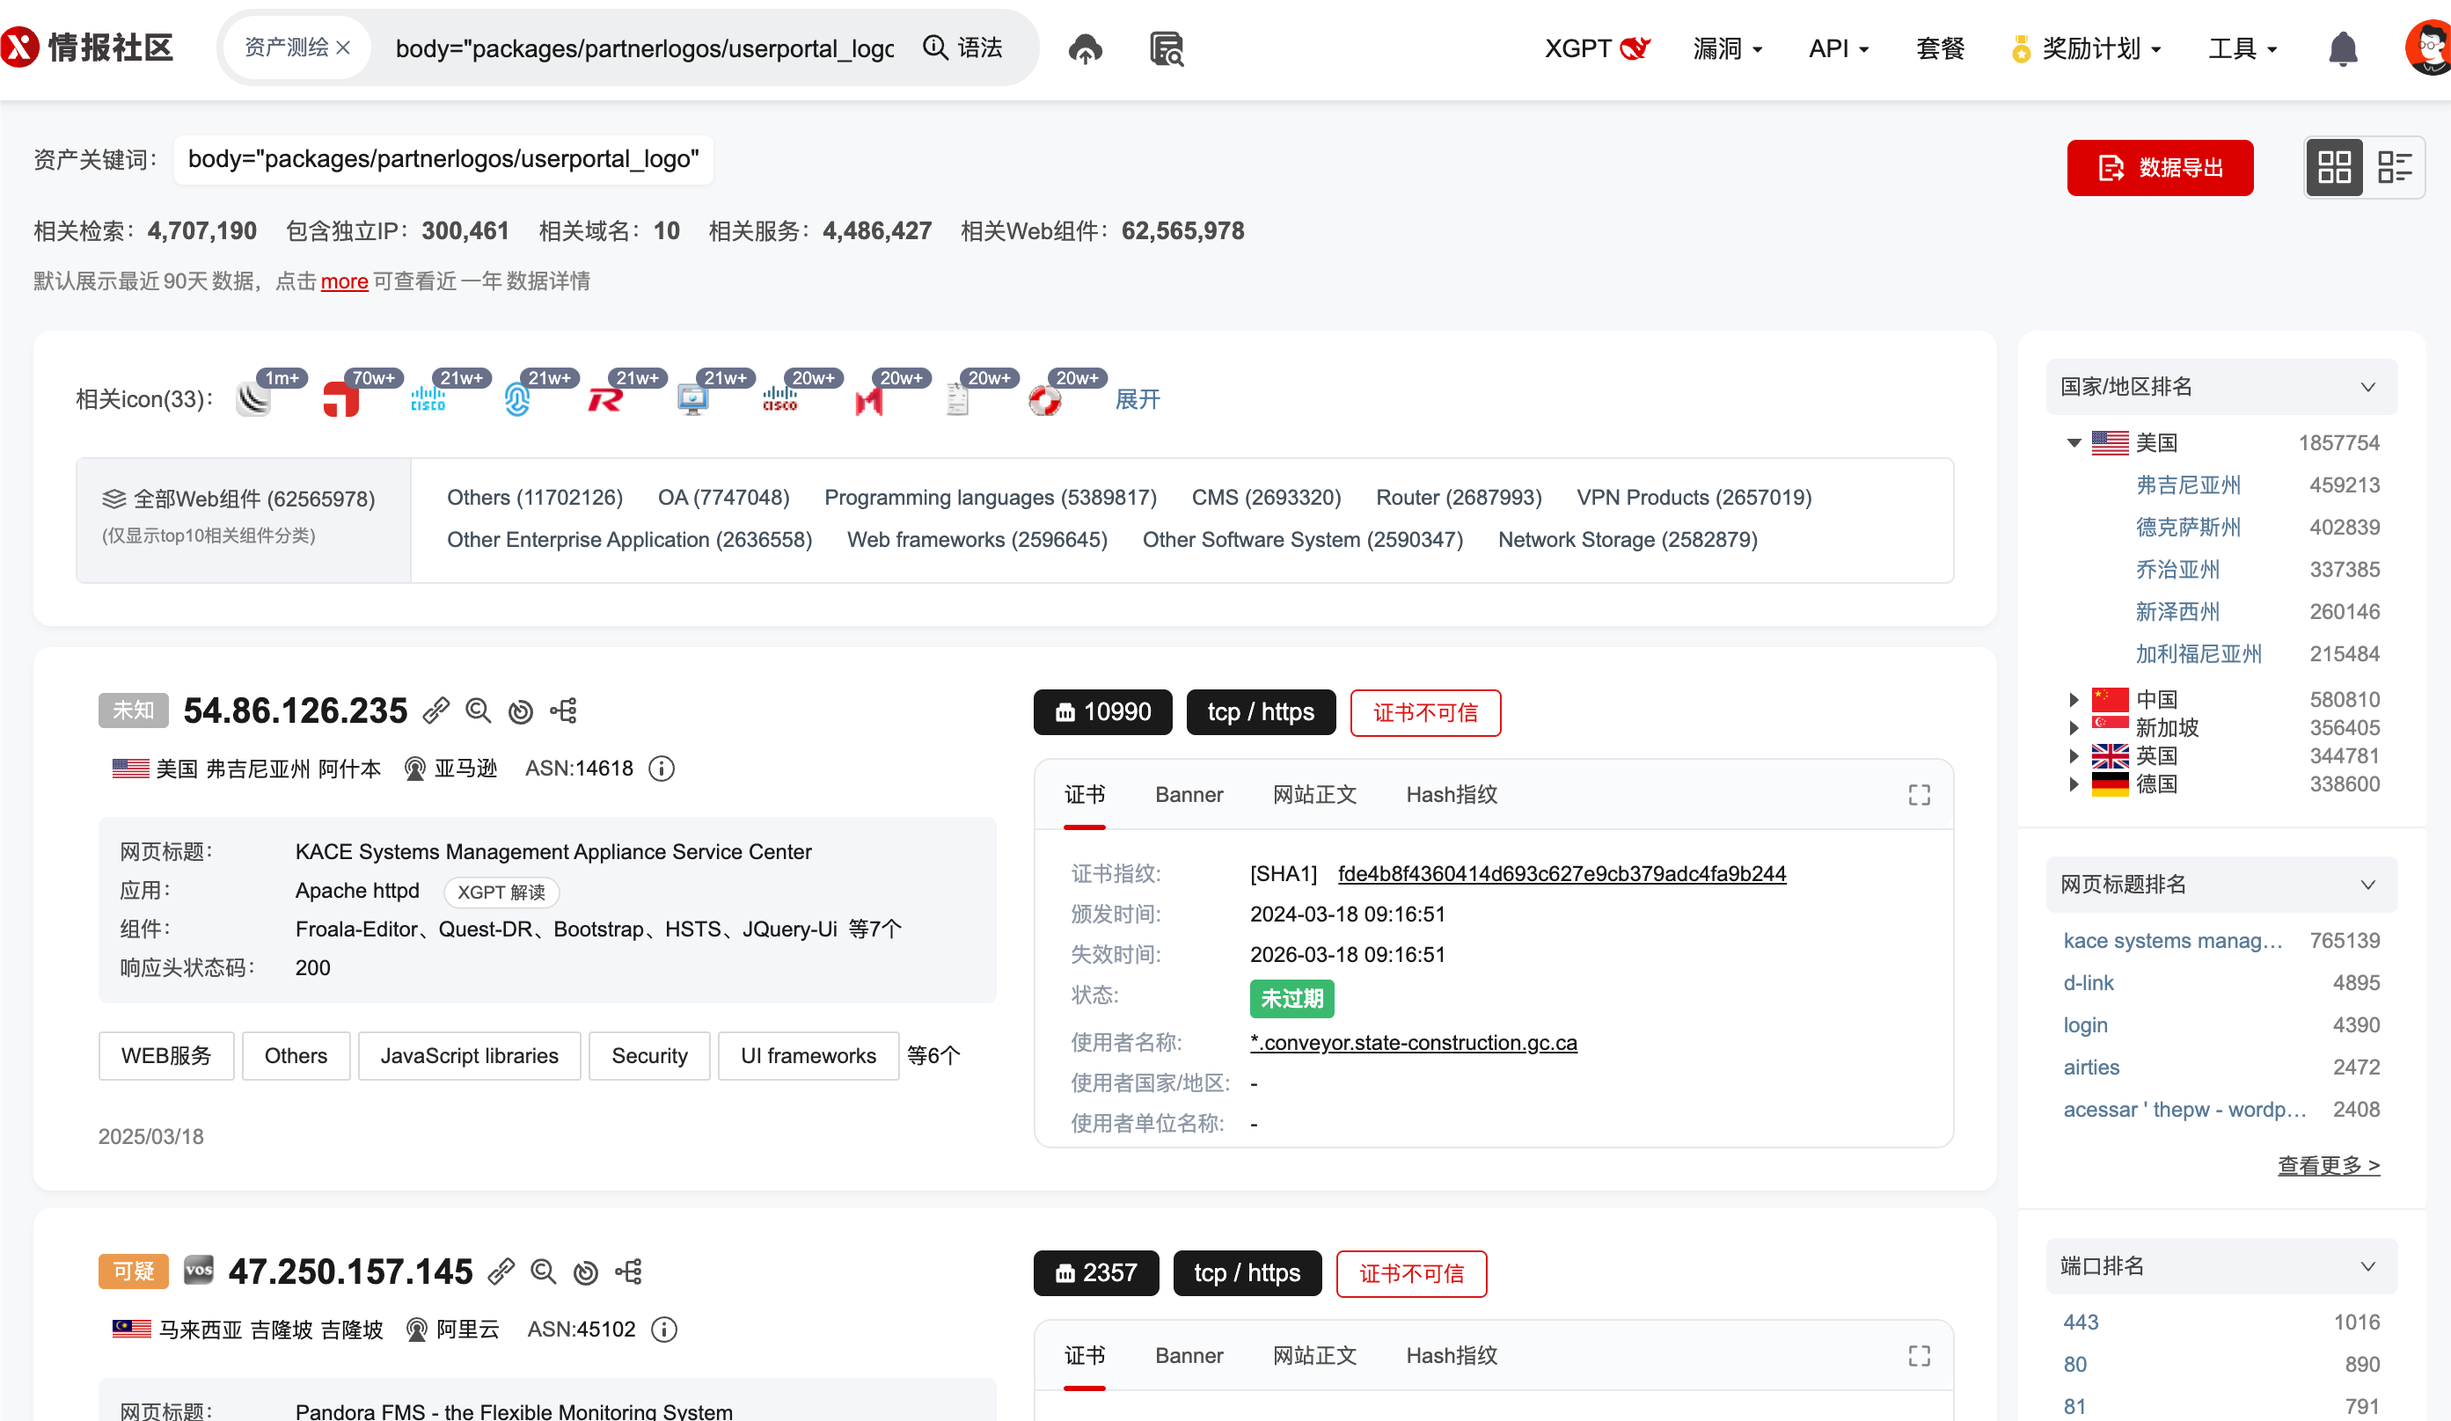Expand the 英国 country tree node
Viewport: 2451px width, 1421px height.
[2074, 756]
